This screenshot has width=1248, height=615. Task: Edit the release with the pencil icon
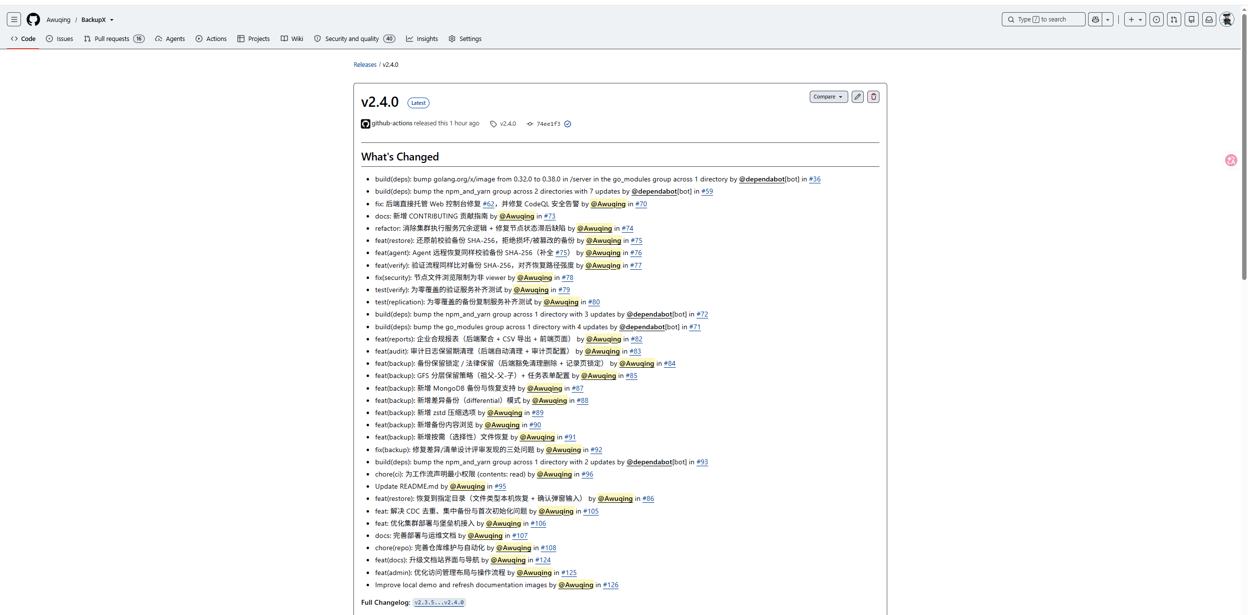pos(858,97)
